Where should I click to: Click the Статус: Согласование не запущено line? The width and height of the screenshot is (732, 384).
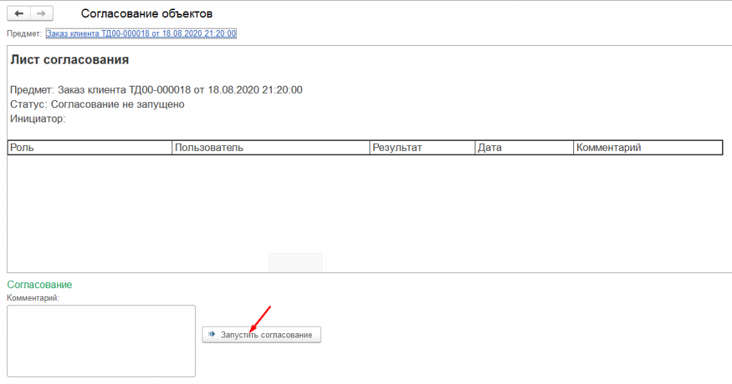click(x=97, y=104)
